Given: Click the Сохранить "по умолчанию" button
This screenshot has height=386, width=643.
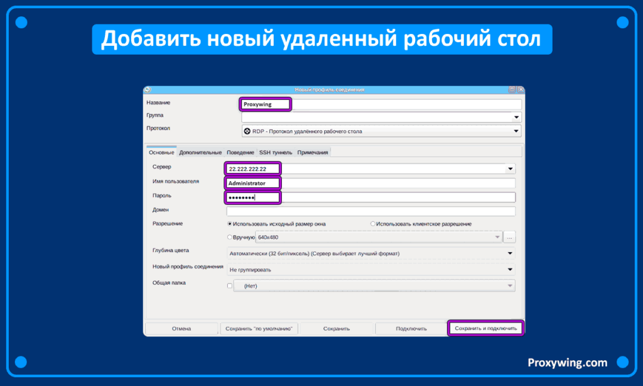Looking at the screenshot, I should [x=259, y=329].
